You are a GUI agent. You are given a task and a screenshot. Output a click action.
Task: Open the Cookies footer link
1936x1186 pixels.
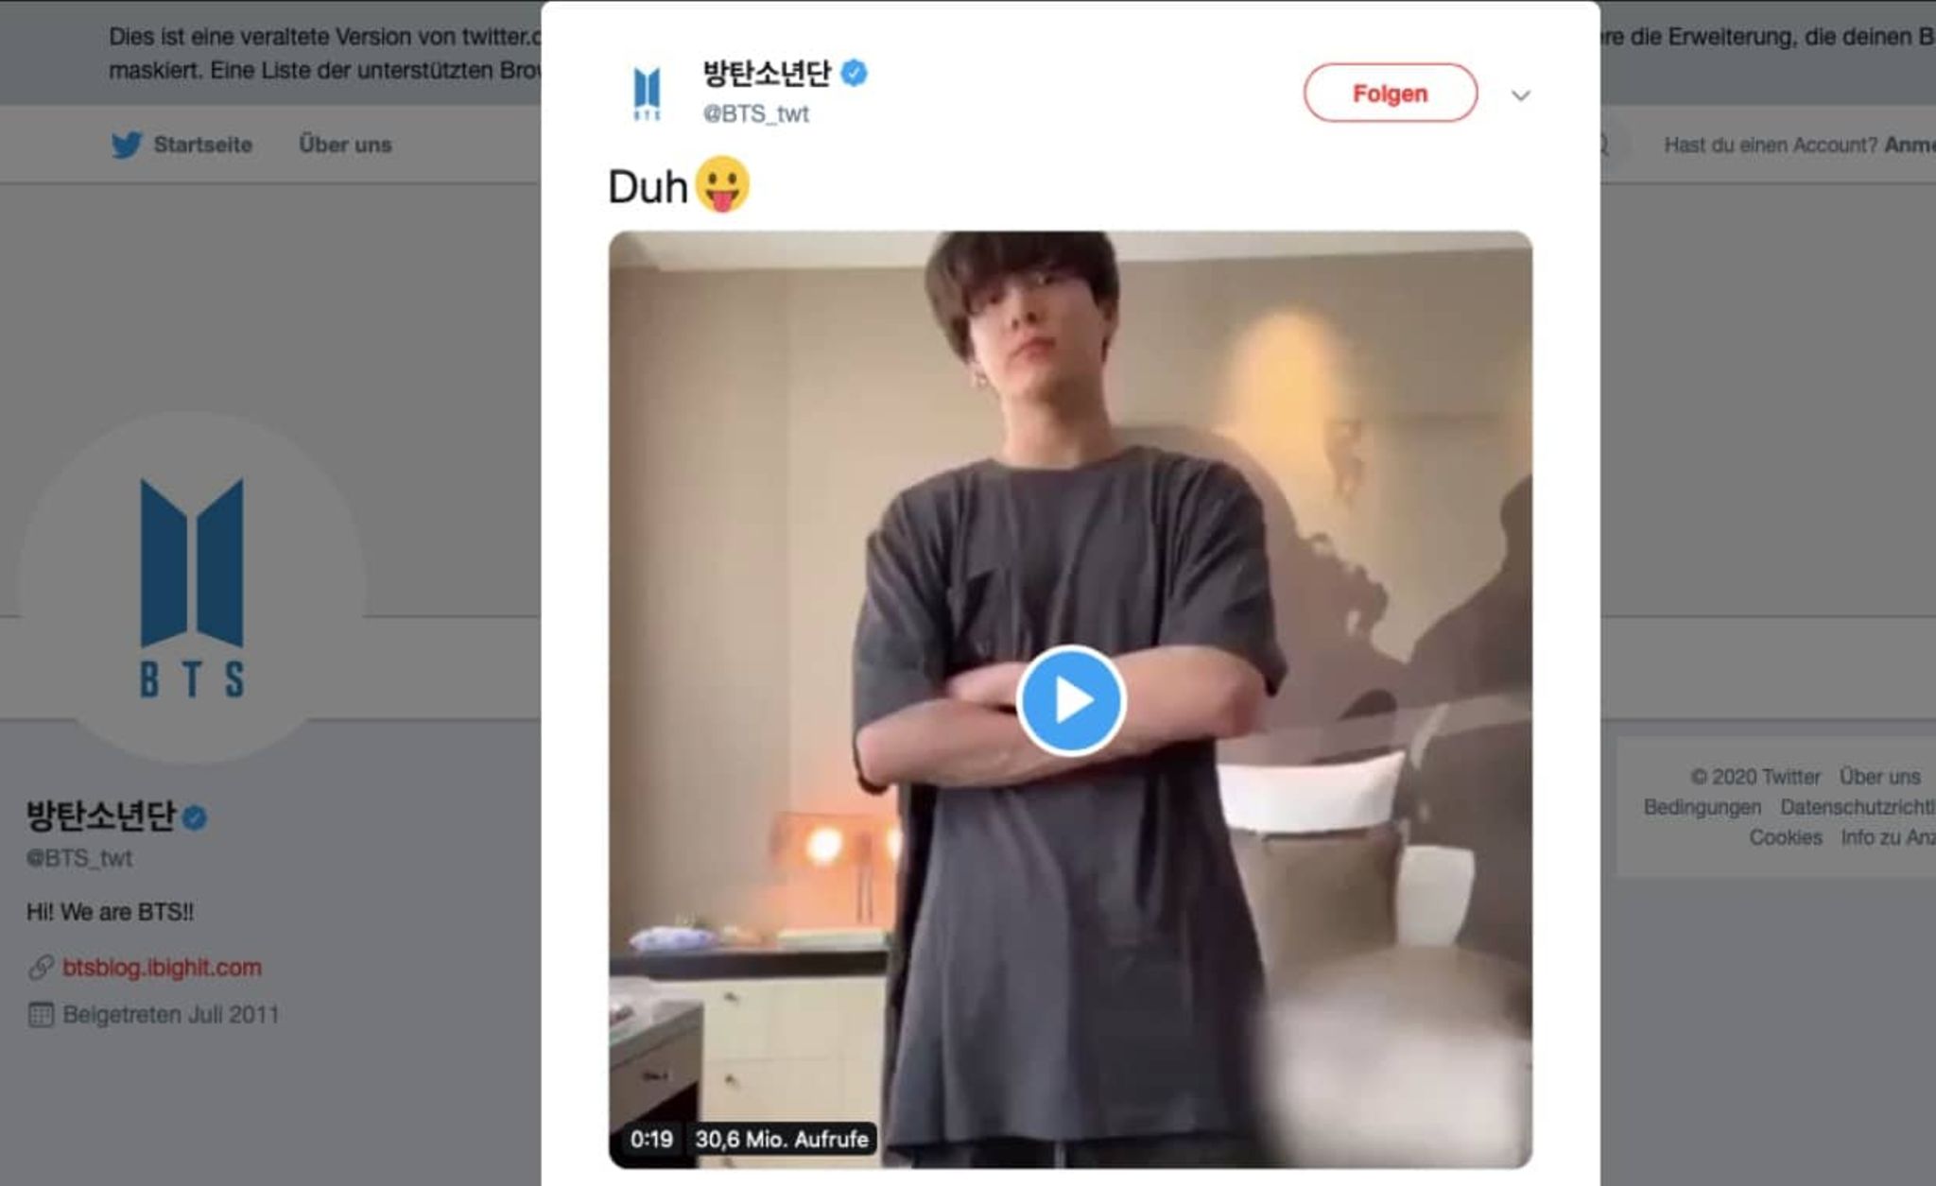tap(1785, 837)
